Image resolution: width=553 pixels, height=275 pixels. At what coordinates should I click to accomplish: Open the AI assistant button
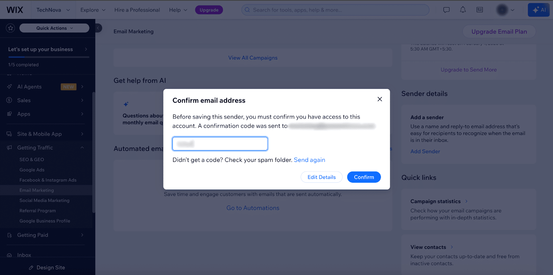[538, 10]
